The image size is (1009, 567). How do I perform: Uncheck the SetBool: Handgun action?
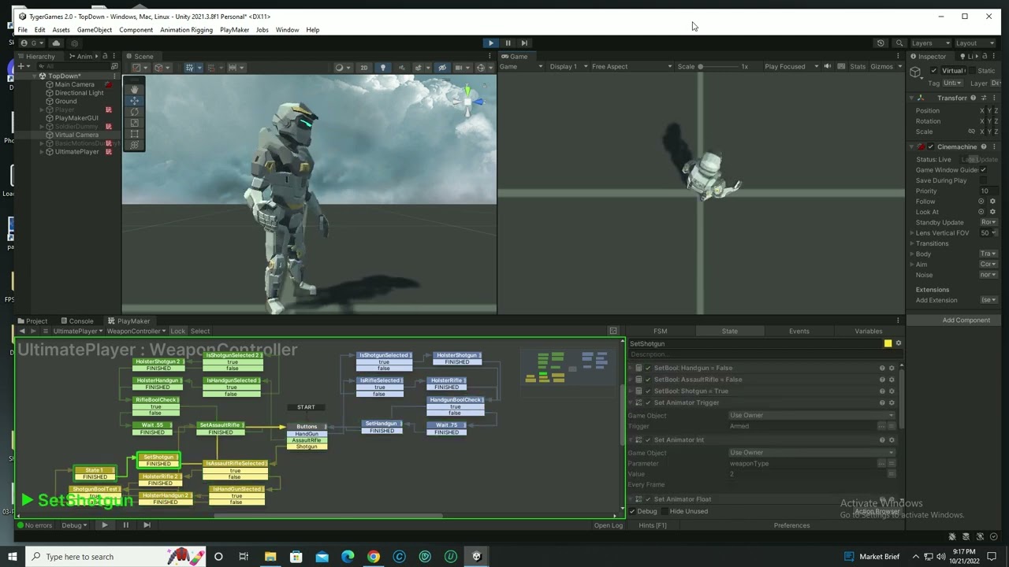(648, 368)
